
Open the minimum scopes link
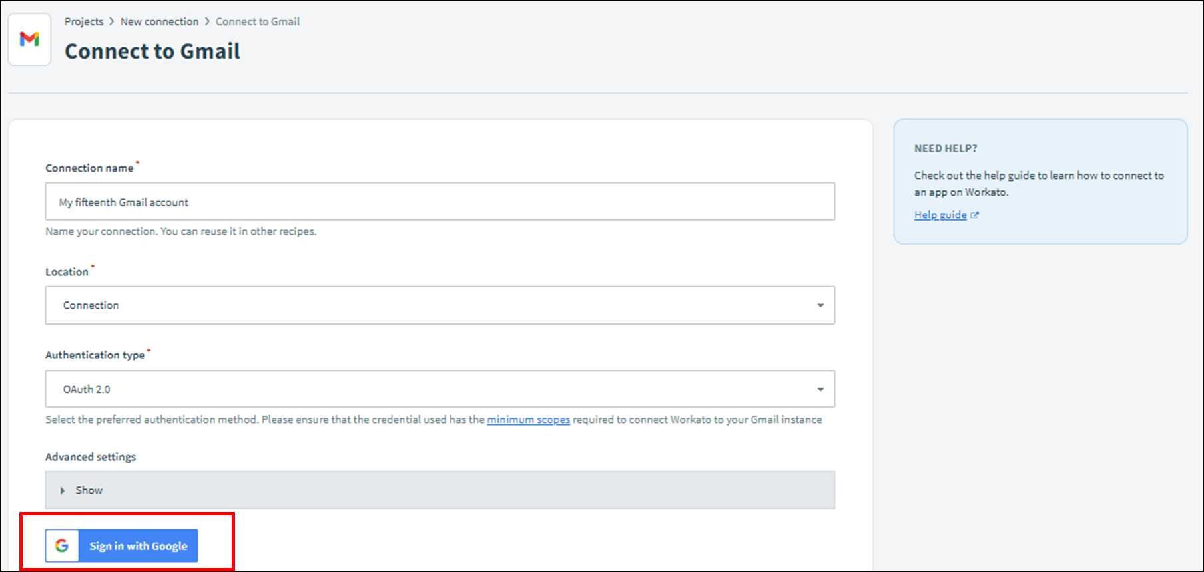click(528, 420)
